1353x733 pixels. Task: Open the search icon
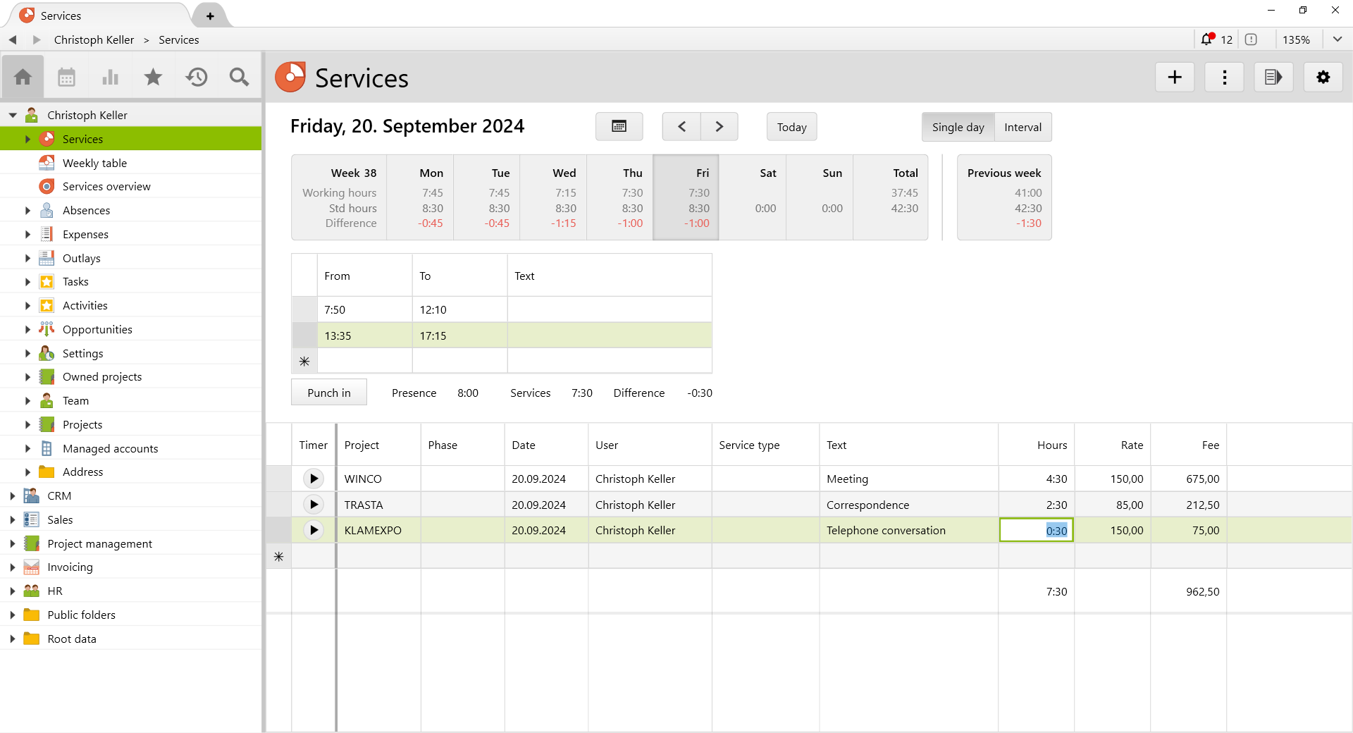click(x=239, y=77)
